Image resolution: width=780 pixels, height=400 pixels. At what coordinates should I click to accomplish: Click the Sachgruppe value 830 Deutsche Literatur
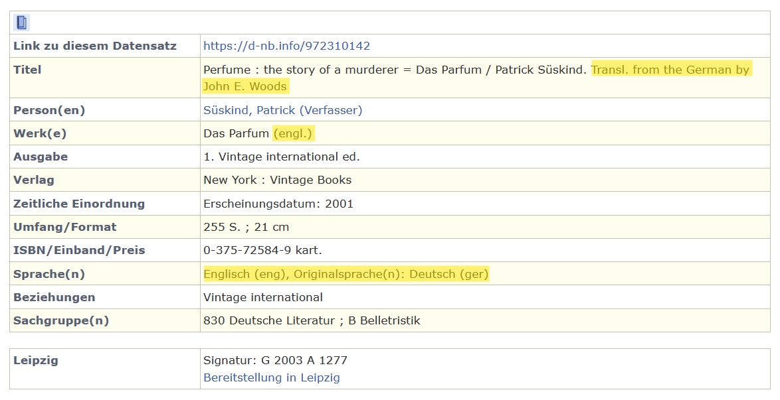point(269,320)
